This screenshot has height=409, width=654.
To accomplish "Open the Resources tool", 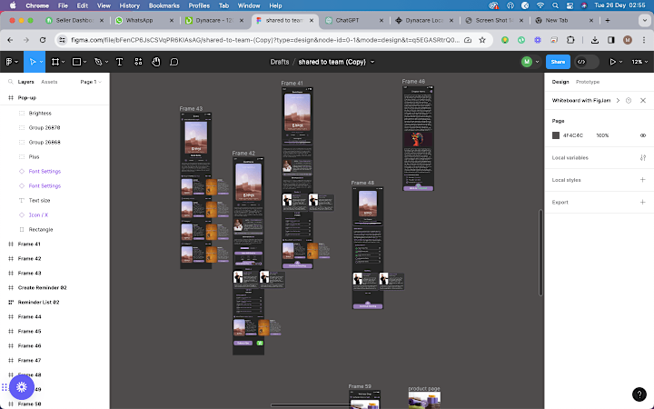I will [138, 62].
